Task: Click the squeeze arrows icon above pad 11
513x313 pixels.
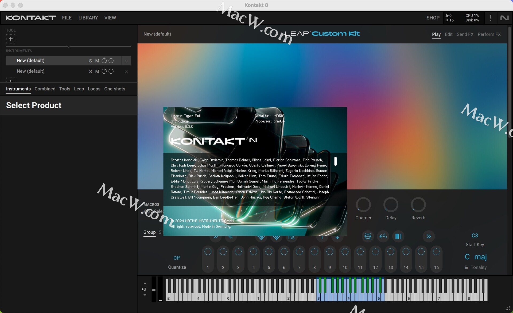Action: [368, 236]
